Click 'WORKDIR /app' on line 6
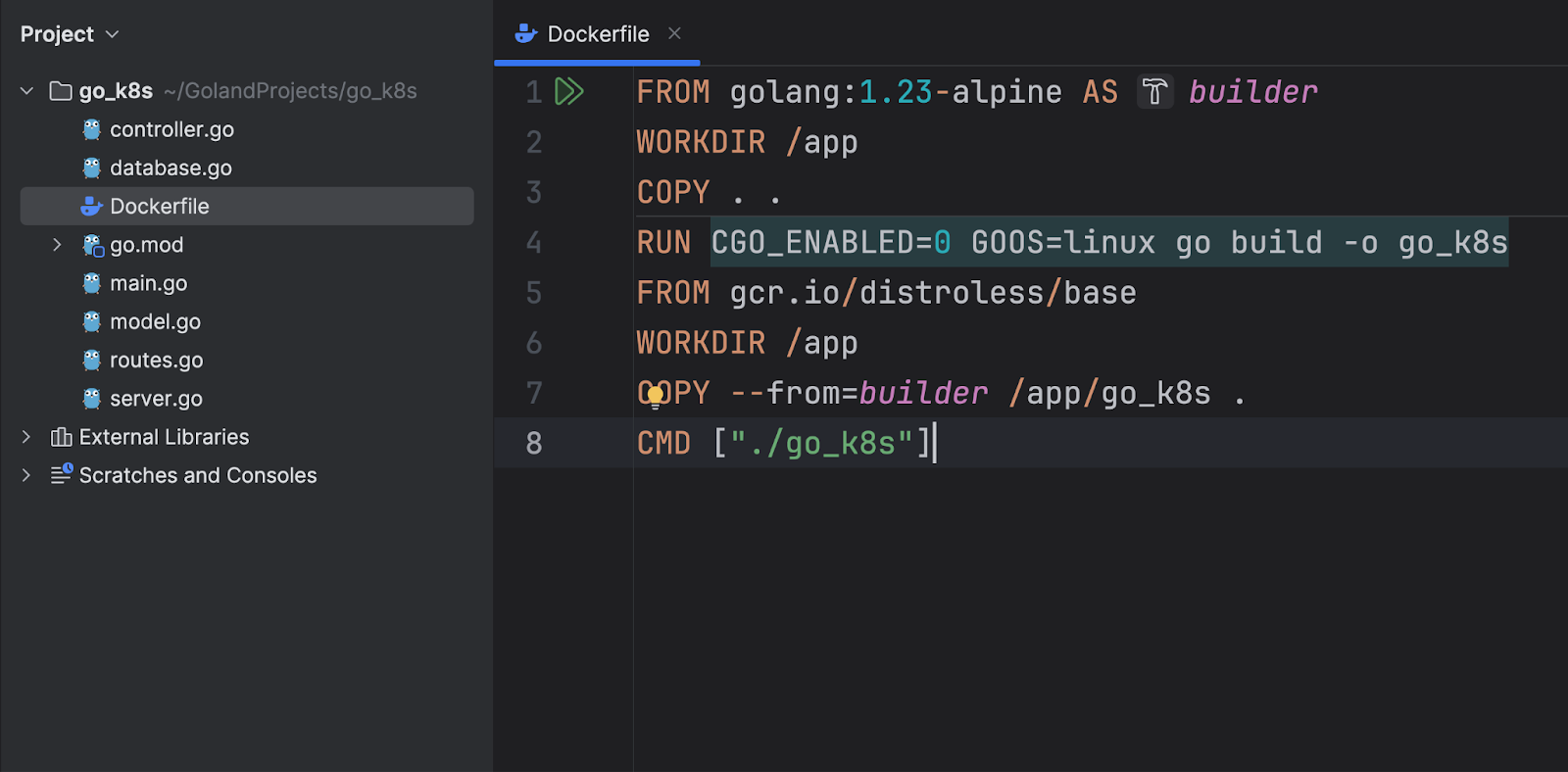The height and width of the screenshot is (772, 1568). (x=747, y=343)
